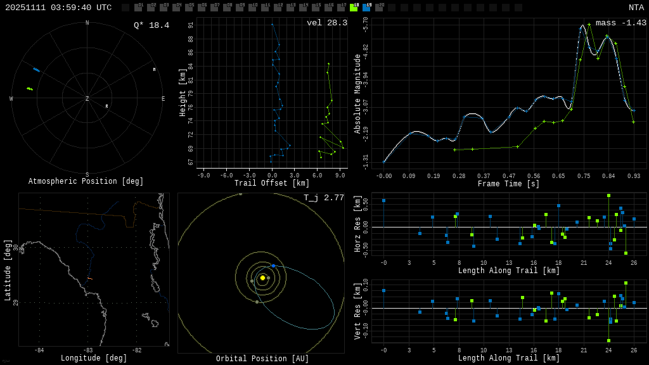Click blue horizontal residual point at 0 km

(x=383, y=201)
